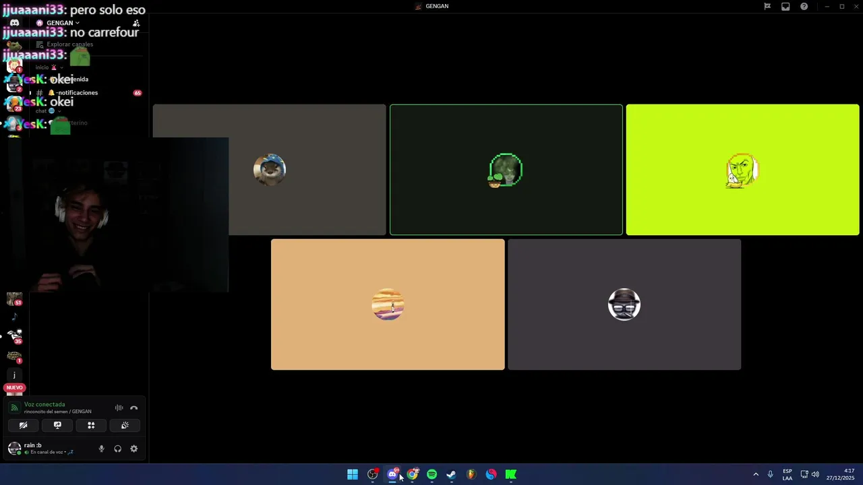863x485 pixels.
Task: Open the Discord direct messages home icon
Action: click(x=14, y=23)
